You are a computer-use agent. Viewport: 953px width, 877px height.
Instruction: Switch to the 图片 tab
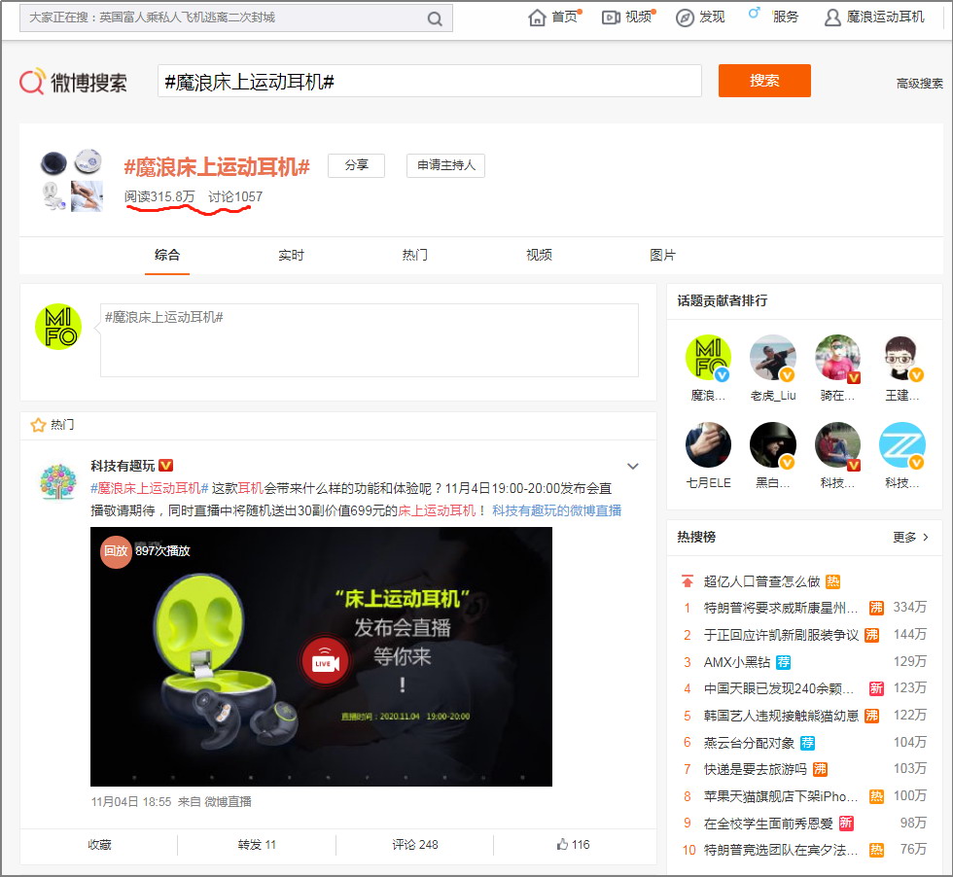click(663, 256)
